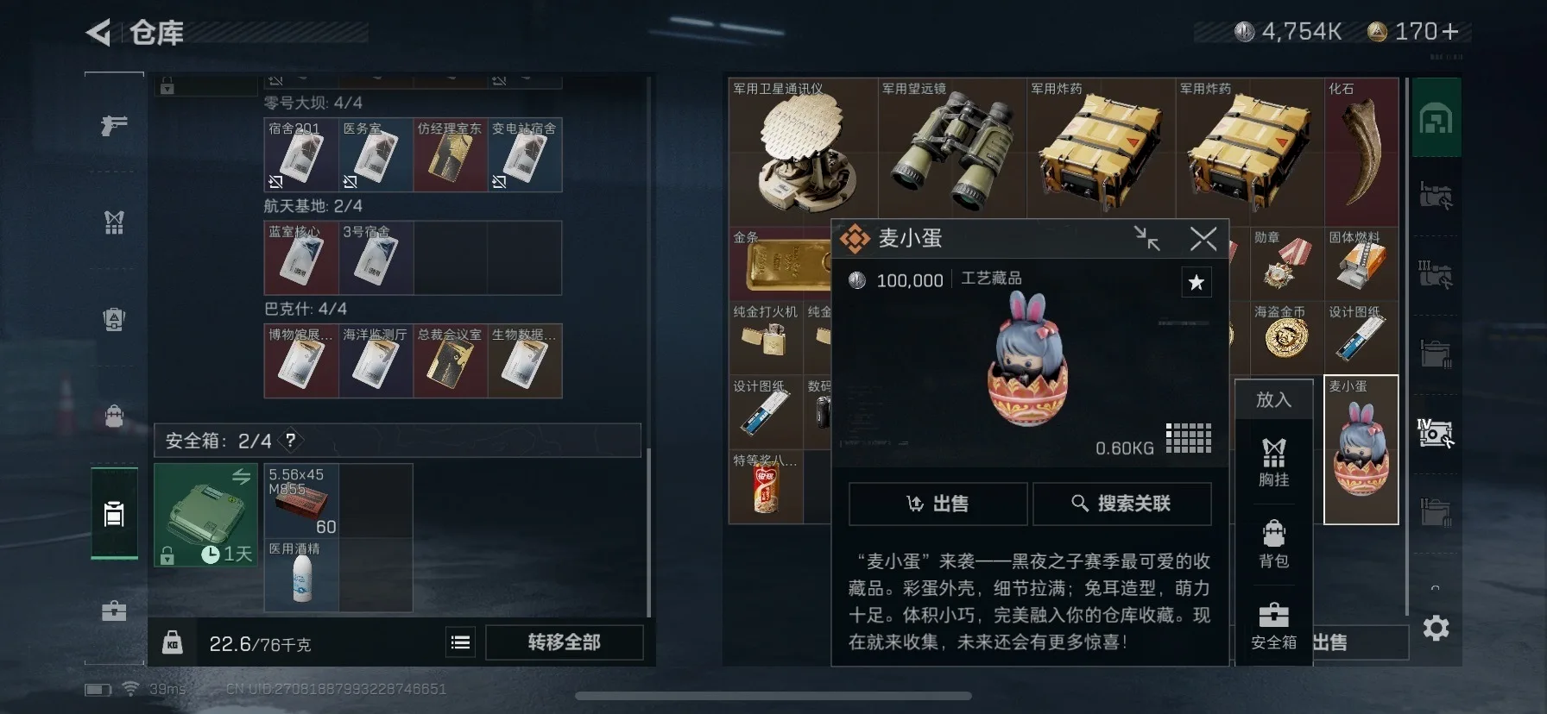1547x714 pixels.
Task: Select the 5.56x45 M855 ammo box
Action: (x=301, y=501)
